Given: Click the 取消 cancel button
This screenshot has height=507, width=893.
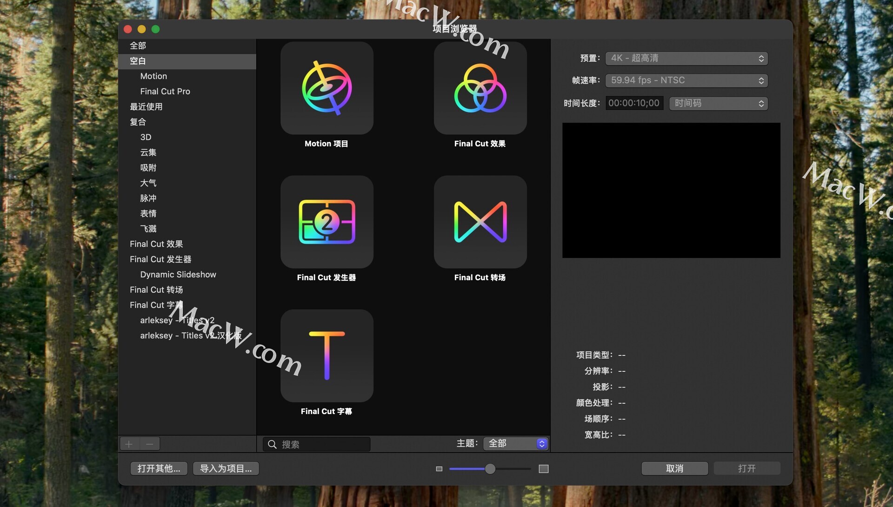Looking at the screenshot, I should [674, 468].
